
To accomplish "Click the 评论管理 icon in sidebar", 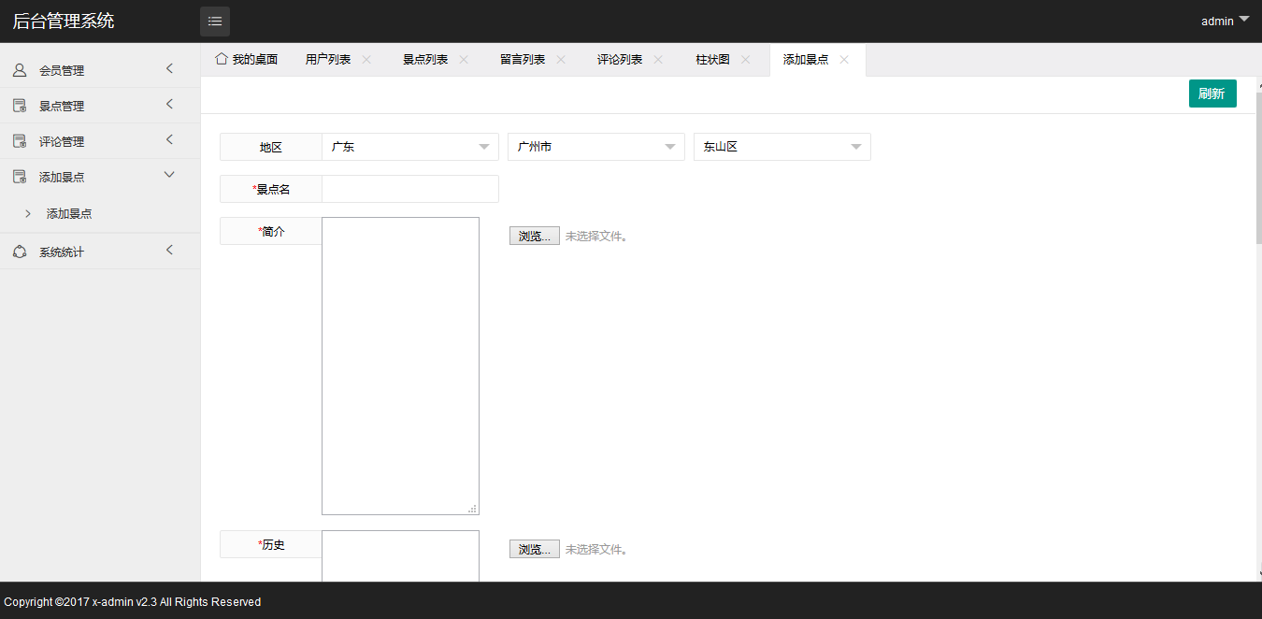I will (19, 140).
